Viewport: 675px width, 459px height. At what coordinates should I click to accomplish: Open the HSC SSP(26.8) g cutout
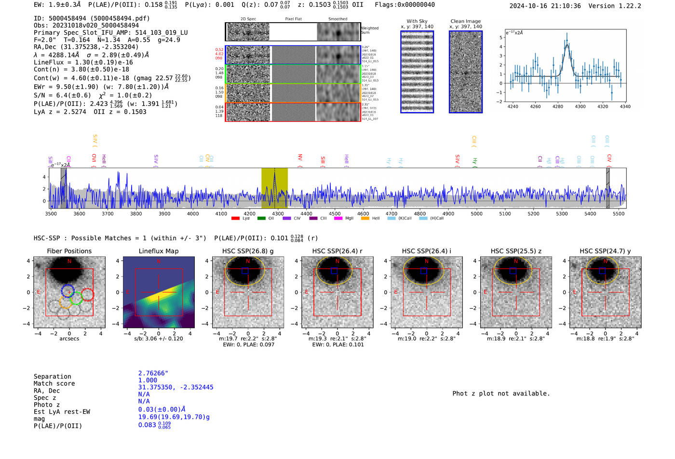tap(248, 292)
